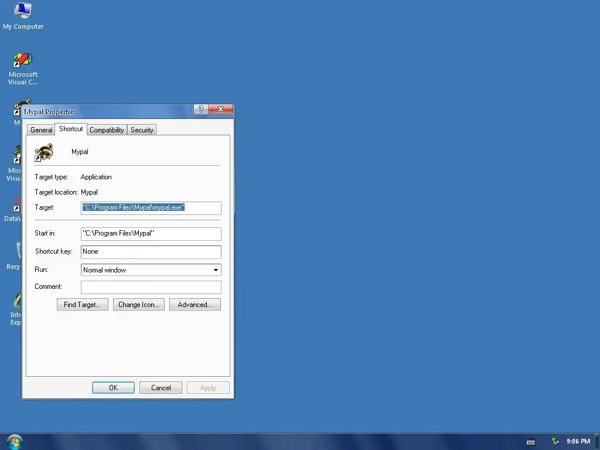
Task: Open the My Computer desktop icon
Action: (x=23, y=16)
